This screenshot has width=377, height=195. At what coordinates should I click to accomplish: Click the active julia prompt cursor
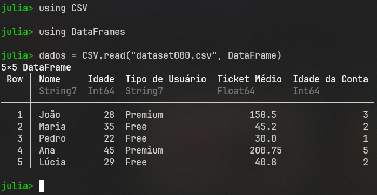42,186
